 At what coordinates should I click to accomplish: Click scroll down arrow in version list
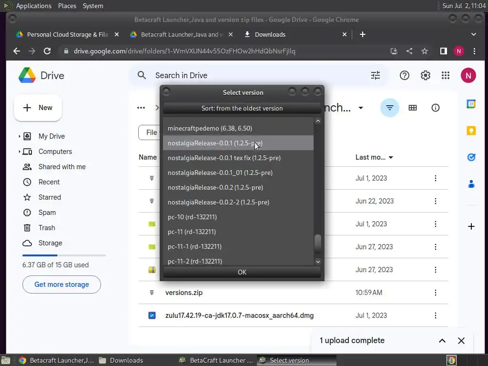pos(318,262)
